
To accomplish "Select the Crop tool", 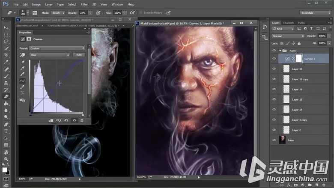I will tap(6, 55).
